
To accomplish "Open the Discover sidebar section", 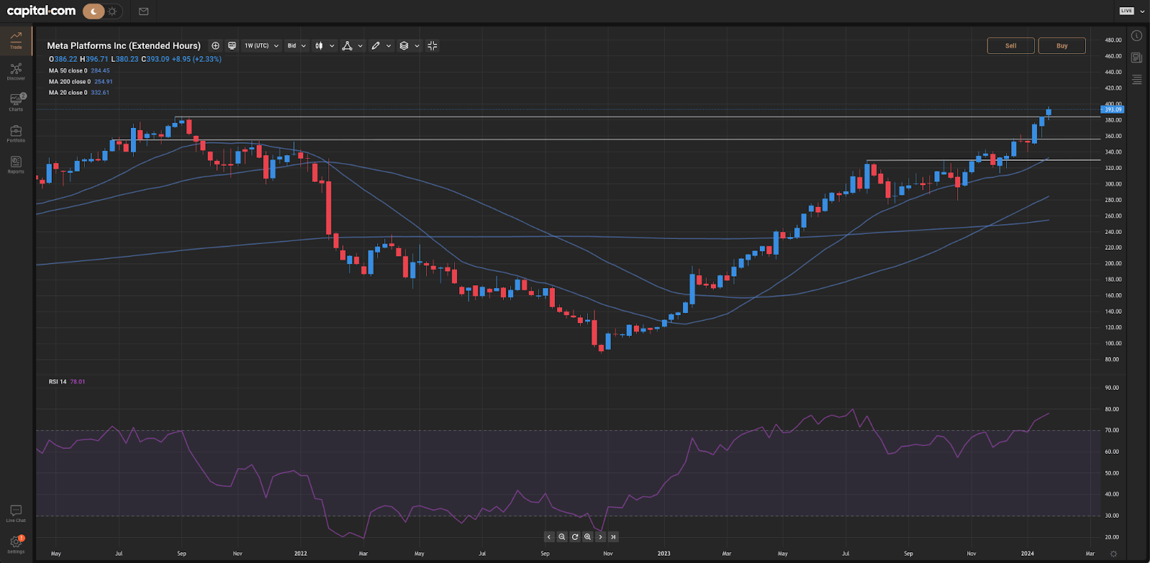I will [x=16, y=72].
